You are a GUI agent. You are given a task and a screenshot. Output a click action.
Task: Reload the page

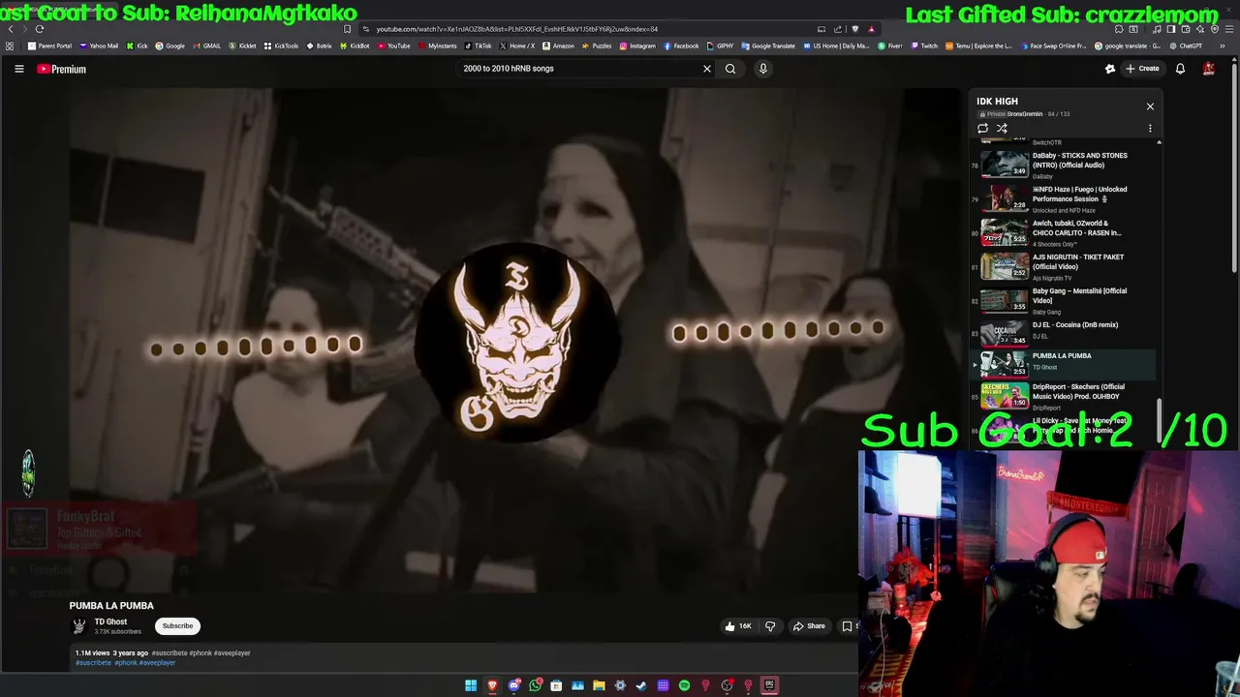click(40, 29)
